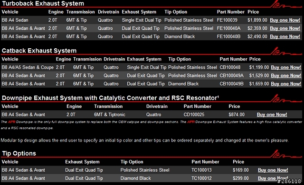
Task: Click the Catback Exhaust System heading
Action: point(39,51)
